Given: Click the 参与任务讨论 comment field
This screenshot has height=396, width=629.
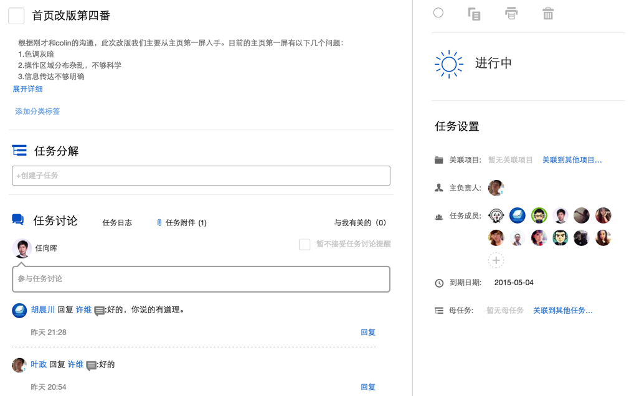Looking at the screenshot, I should pyautogui.click(x=201, y=279).
